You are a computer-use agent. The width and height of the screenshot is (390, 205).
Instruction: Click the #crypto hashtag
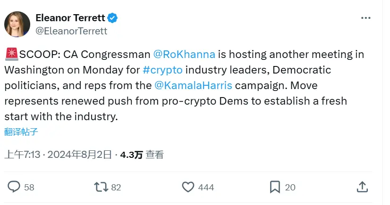point(163,70)
